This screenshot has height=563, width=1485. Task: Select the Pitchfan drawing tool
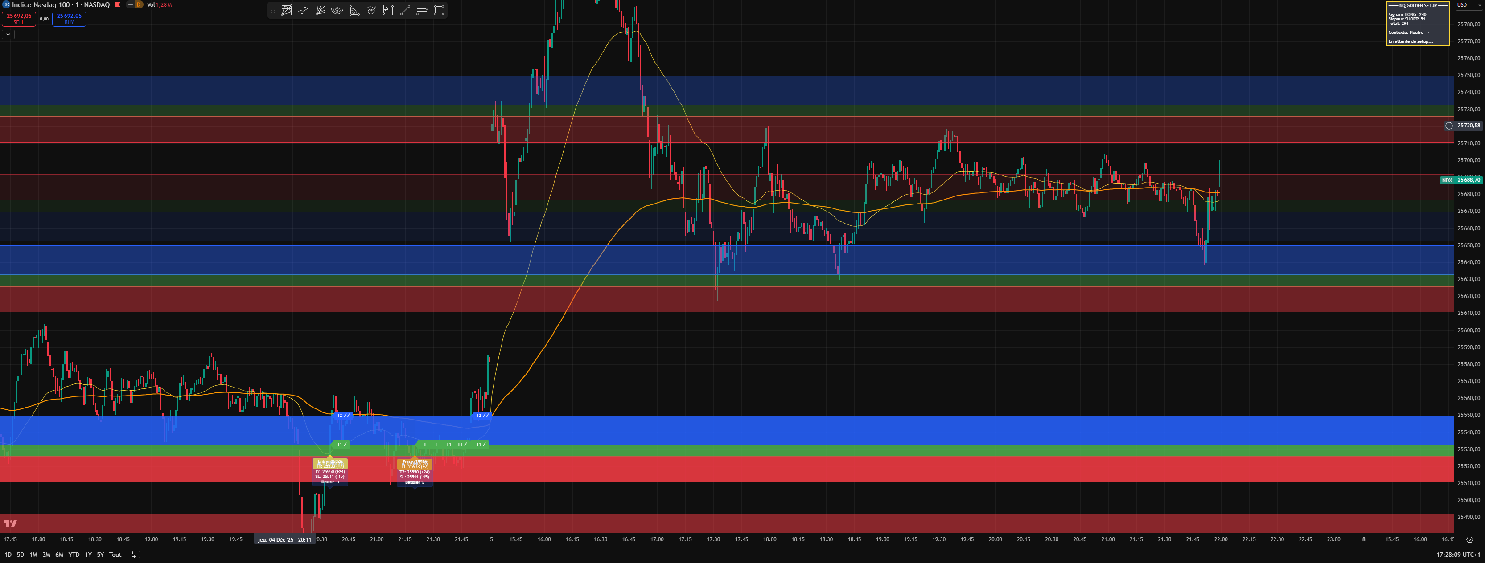point(321,10)
